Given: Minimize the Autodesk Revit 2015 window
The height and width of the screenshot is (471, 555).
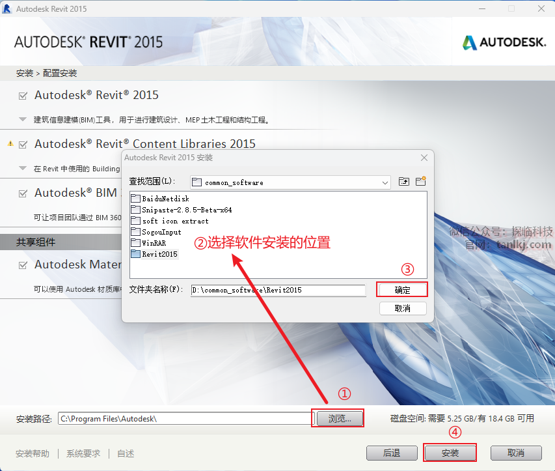Looking at the screenshot, I should [482, 8].
